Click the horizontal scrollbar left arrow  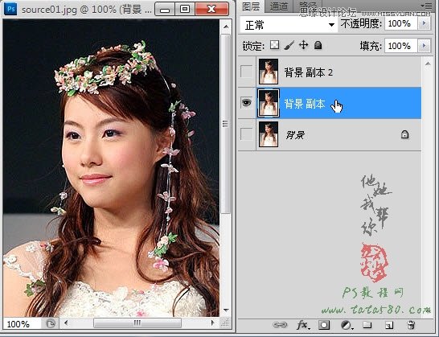[x=66, y=323]
